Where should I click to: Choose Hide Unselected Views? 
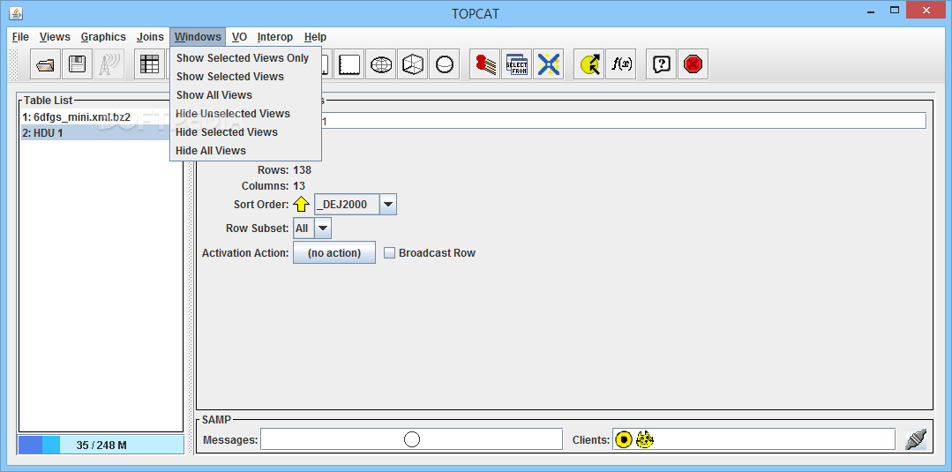(245, 114)
